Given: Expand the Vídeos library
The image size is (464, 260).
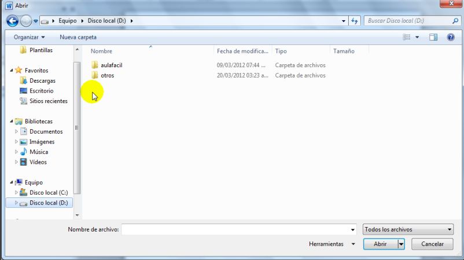Looking at the screenshot, I should [16, 162].
